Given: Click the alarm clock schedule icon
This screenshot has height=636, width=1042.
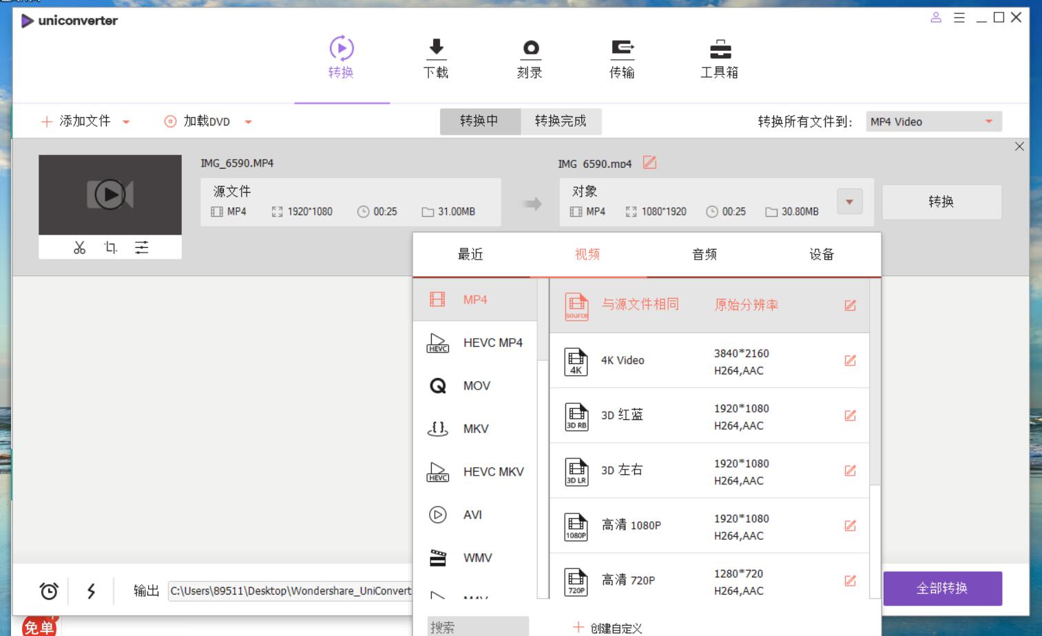Looking at the screenshot, I should pos(49,591).
